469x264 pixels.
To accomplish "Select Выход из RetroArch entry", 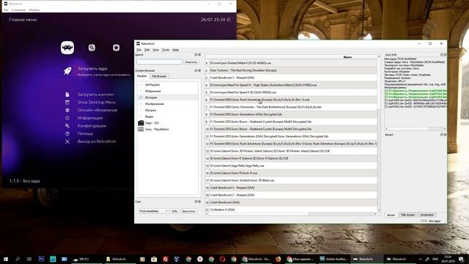I will [97, 142].
